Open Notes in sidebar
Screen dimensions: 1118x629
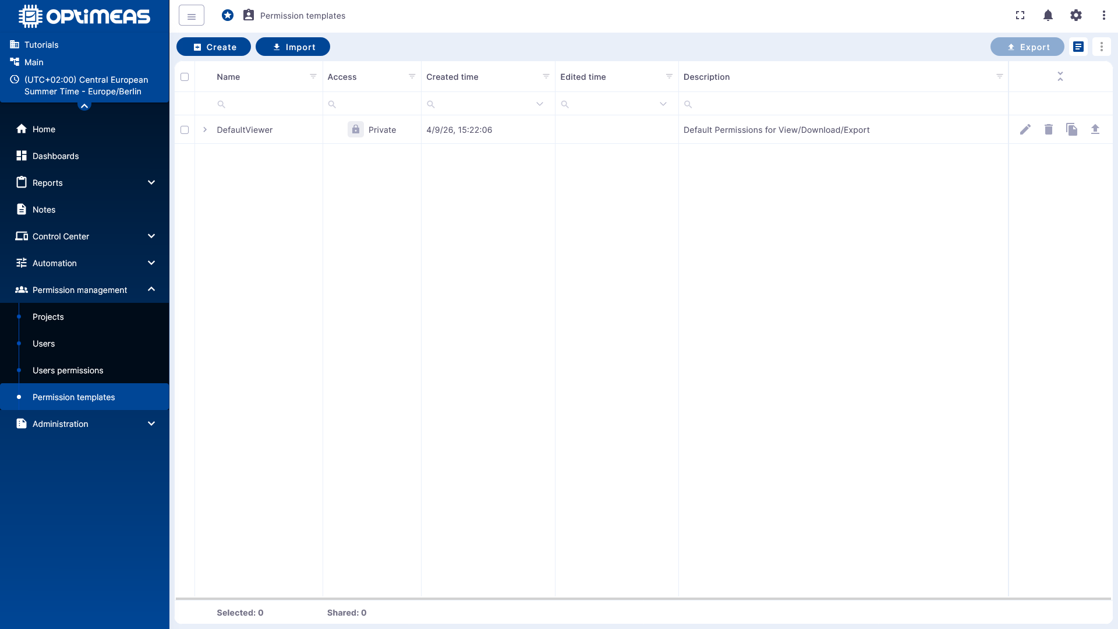pos(84,210)
